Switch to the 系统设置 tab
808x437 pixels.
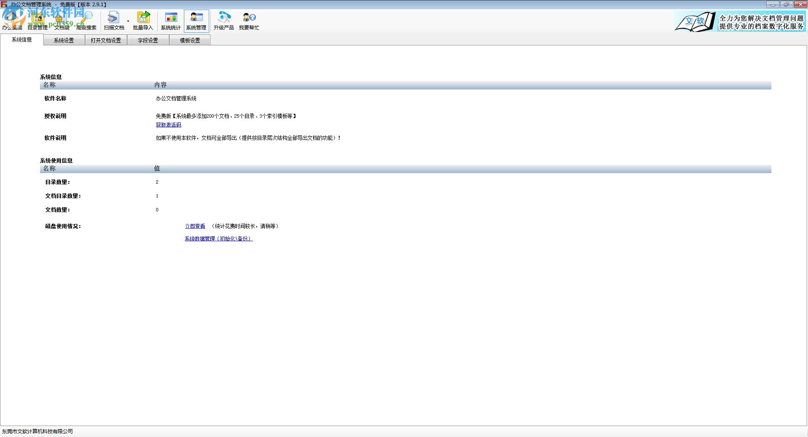coord(64,40)
